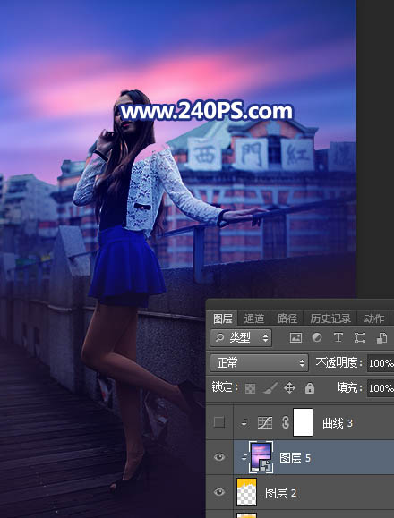394x518 pixels.
Task: Select the white layer mask of 曲线 3
Action: (x=303, y=422)
